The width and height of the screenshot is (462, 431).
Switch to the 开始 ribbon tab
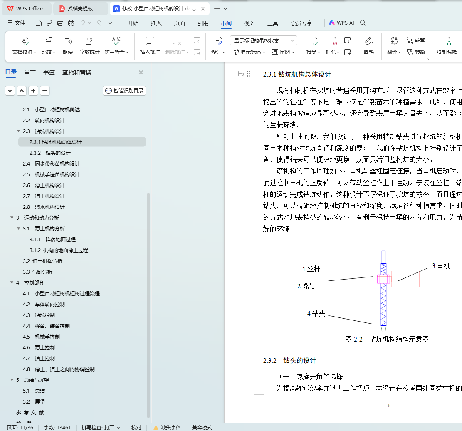point(133,23)
